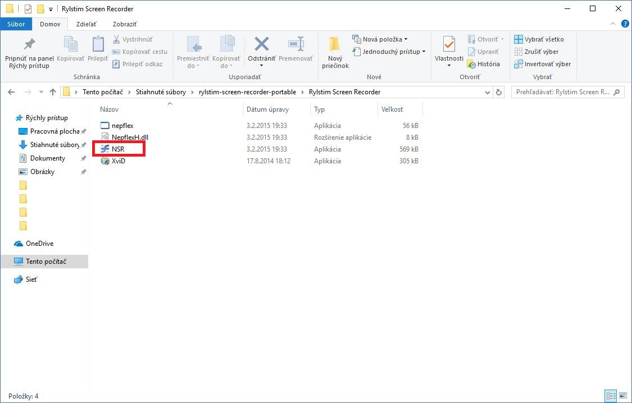
Task: Choose Kopírovať cestu in ribbon
Action: coord(139,52)
